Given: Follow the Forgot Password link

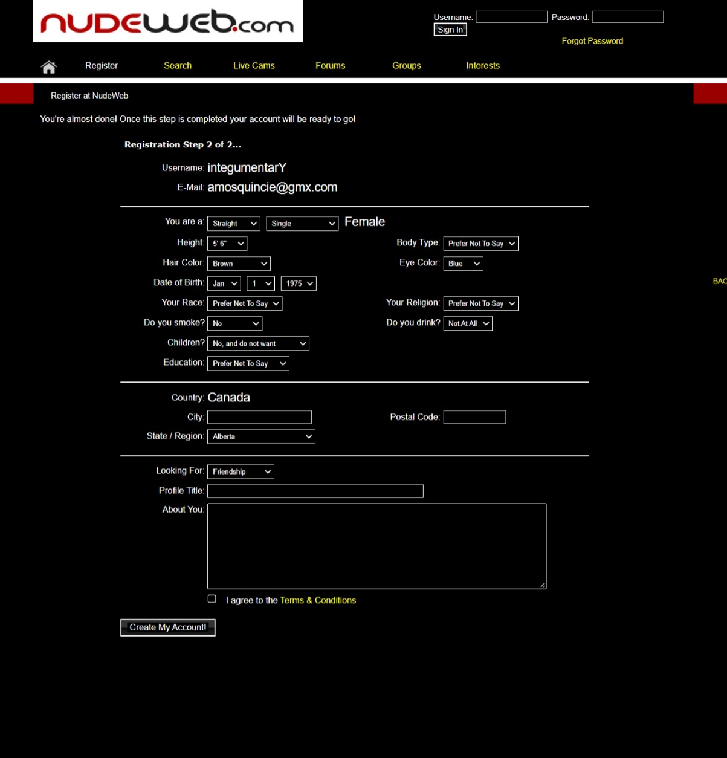Looking at the screenshot, I should (x=592, y=41).
